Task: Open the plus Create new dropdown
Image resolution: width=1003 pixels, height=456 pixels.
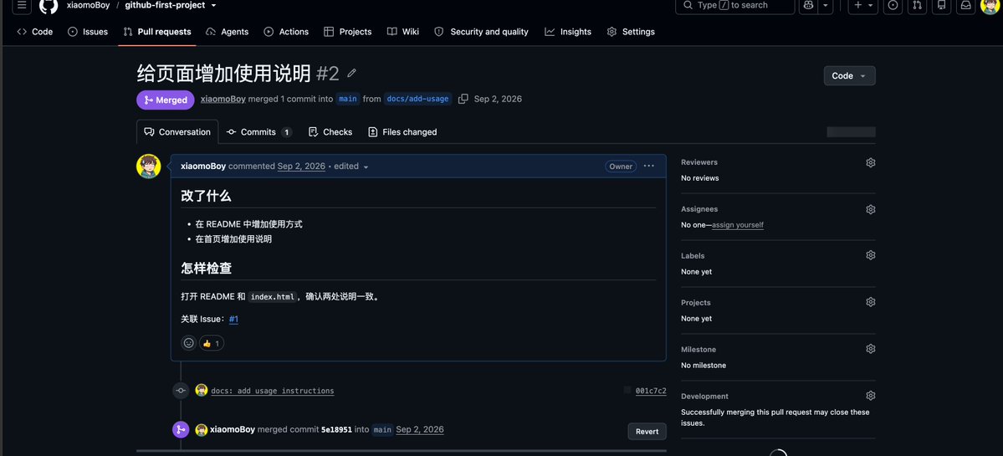Action: click(863, 5)
